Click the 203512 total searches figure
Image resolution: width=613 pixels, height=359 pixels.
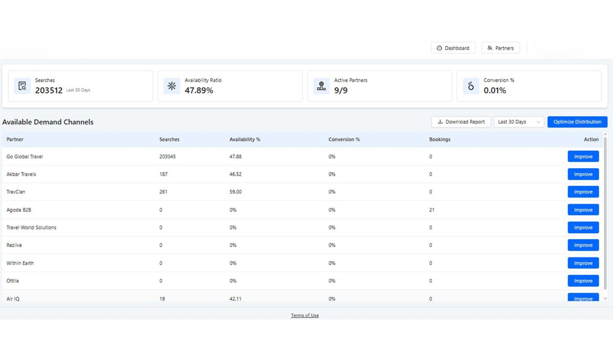click(49, 90)
